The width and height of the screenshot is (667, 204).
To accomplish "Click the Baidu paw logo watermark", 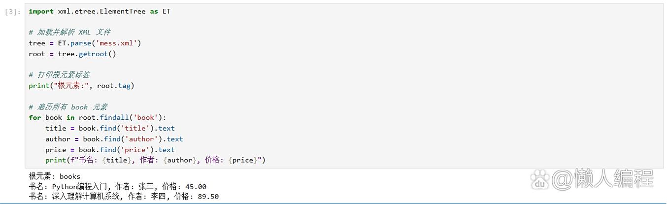I will click(540, 179).
